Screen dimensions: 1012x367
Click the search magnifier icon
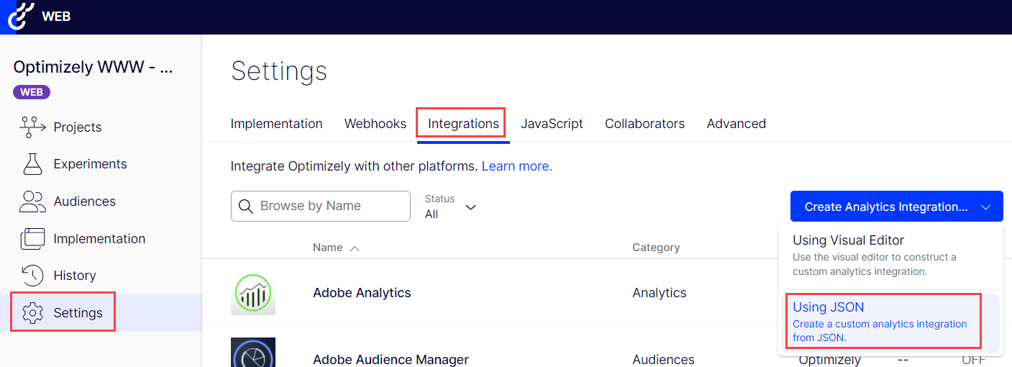246,207
